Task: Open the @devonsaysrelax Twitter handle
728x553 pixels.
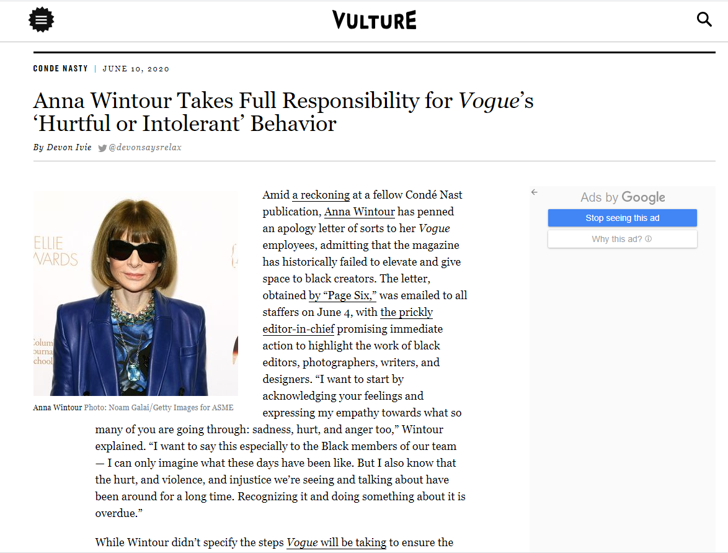Action: point(145,147)
